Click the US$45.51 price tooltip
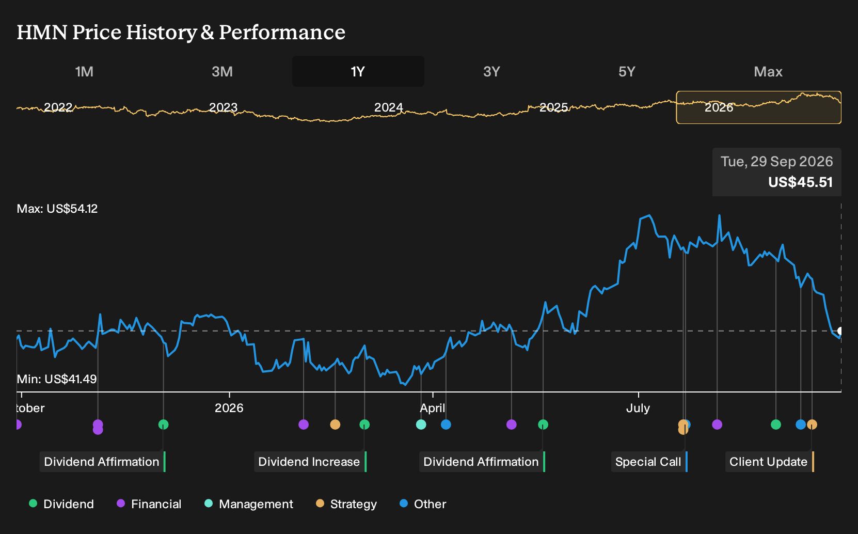Screen dimensions: 858x534 [777, 172]
